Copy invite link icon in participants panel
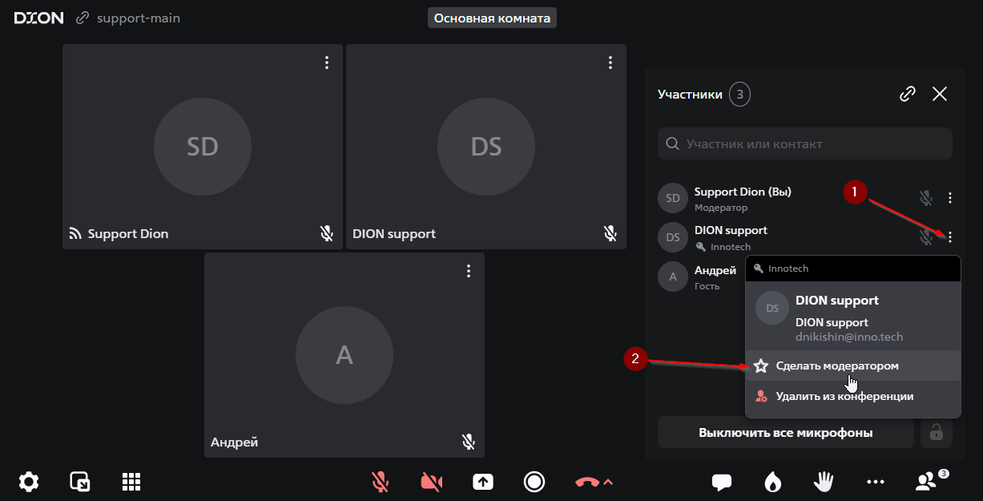 [908, 94]
